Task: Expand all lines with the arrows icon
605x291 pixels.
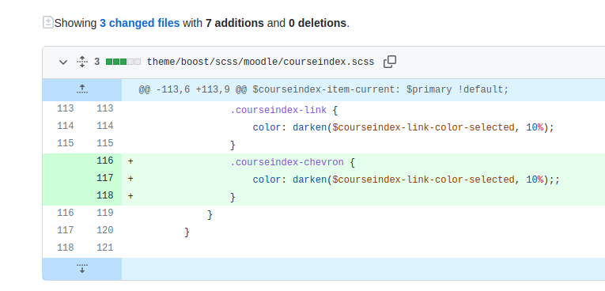Action: (82, 62)
